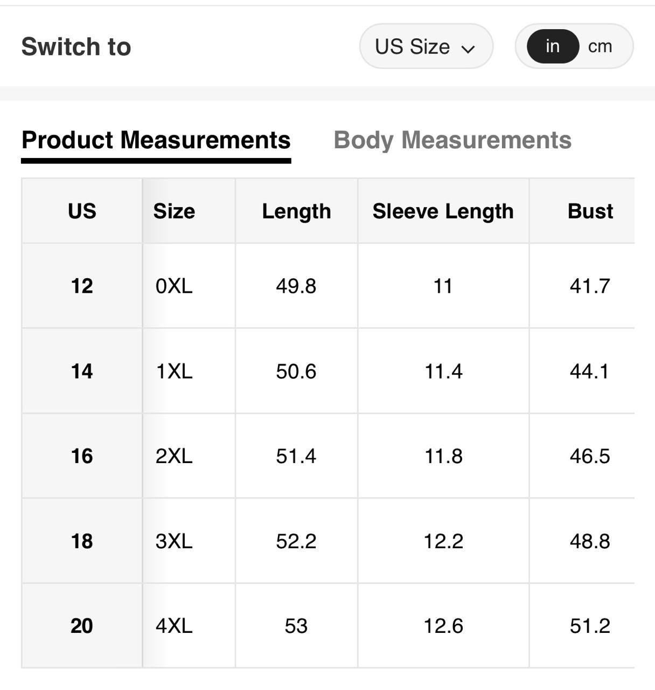Viewport: 655px width, 690px height.
Task: Select the Product Measurements tab
Action: pyautogui.click(x=156, y=140)
